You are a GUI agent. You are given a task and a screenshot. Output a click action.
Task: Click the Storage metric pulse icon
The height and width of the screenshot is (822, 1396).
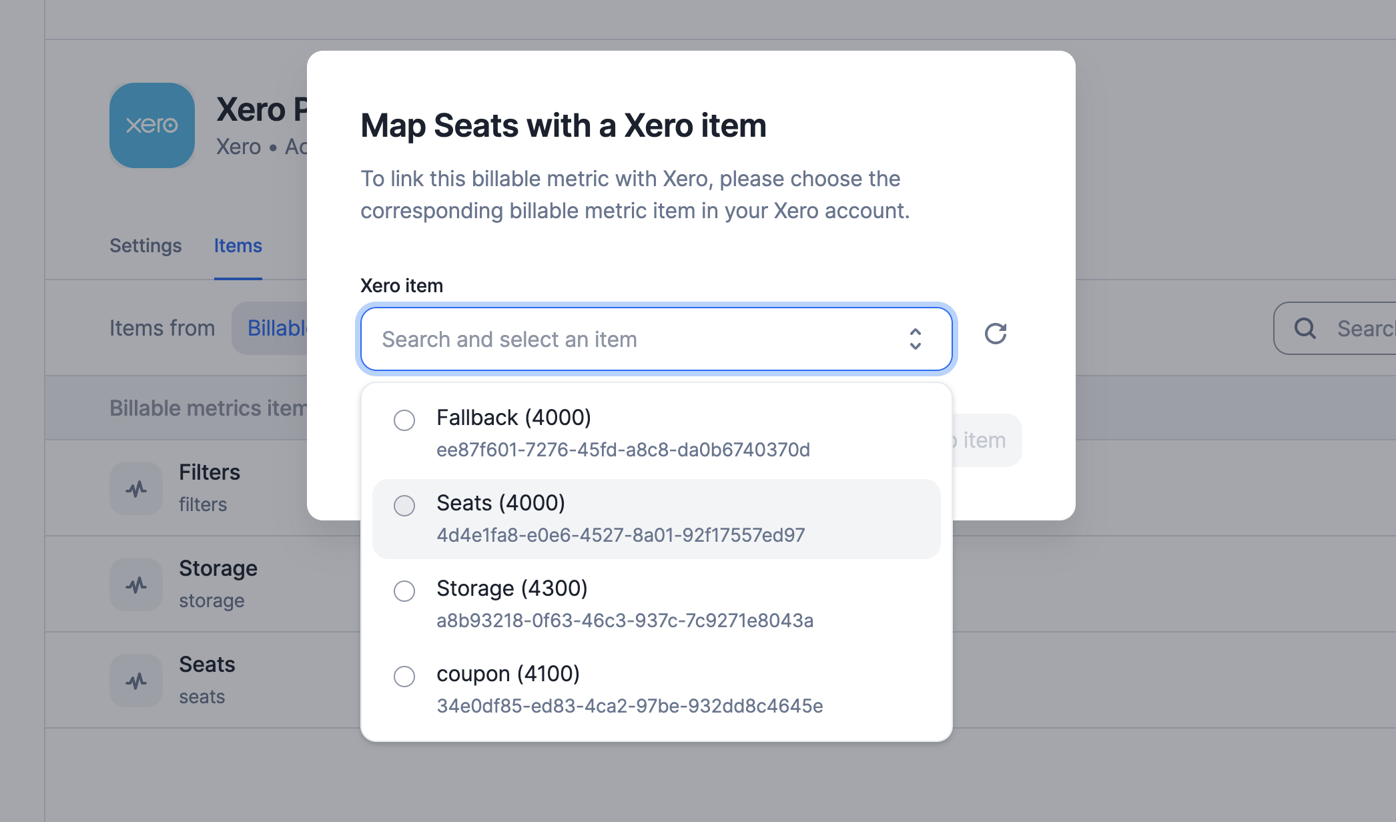[x=136, y=584]
